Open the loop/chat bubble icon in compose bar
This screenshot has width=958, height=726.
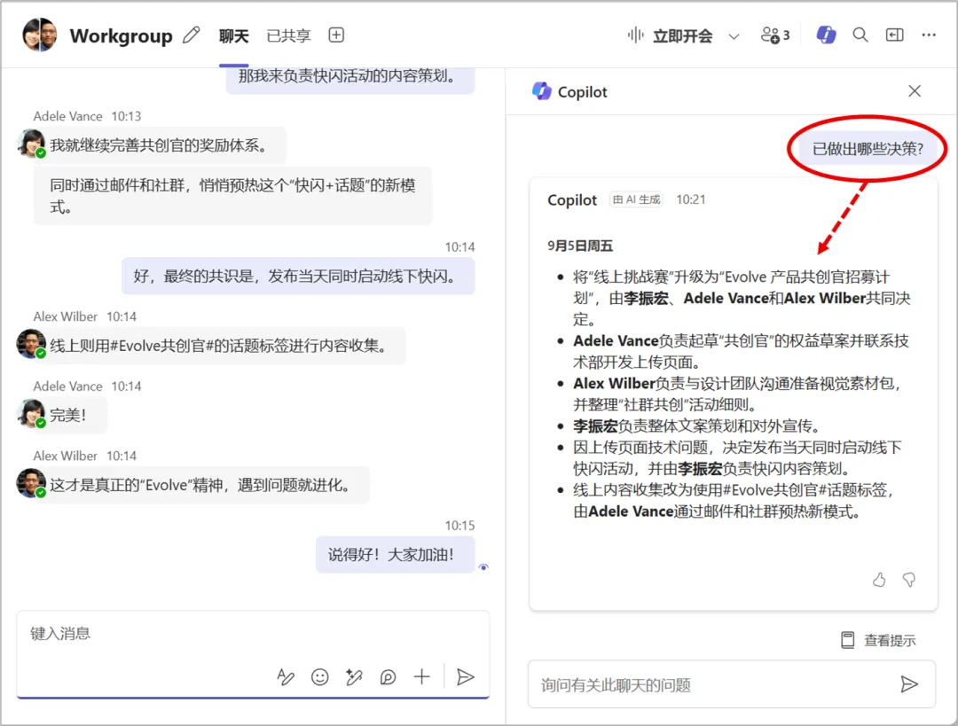pos(388,676)
